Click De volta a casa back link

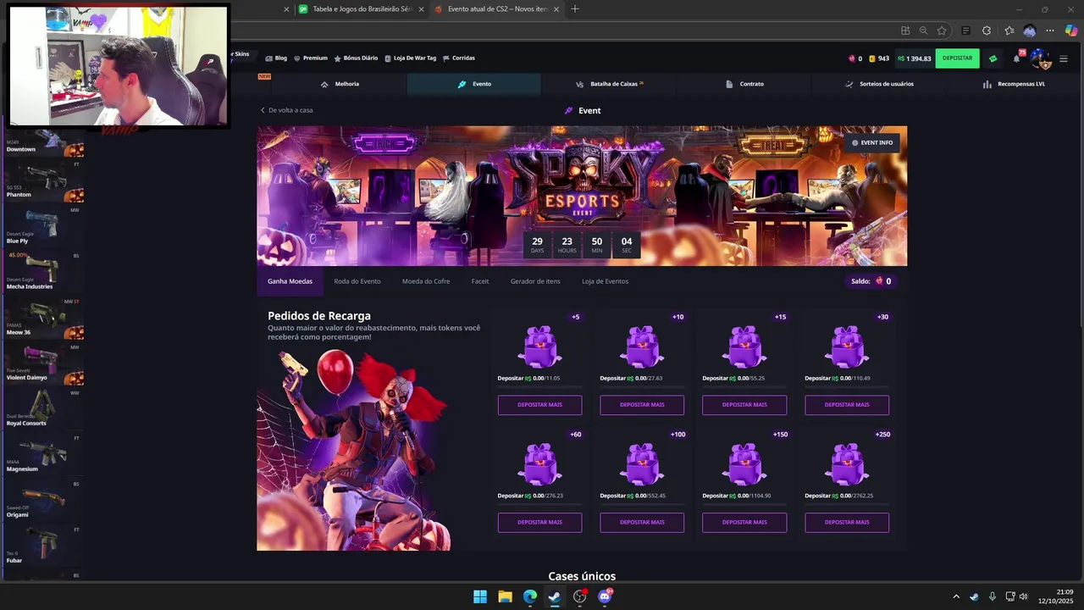pos(286,110)
